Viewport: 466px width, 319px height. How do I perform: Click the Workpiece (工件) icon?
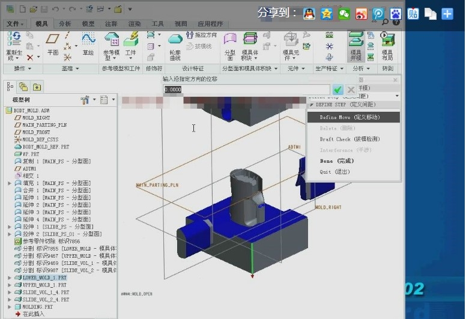click(131, 39)
